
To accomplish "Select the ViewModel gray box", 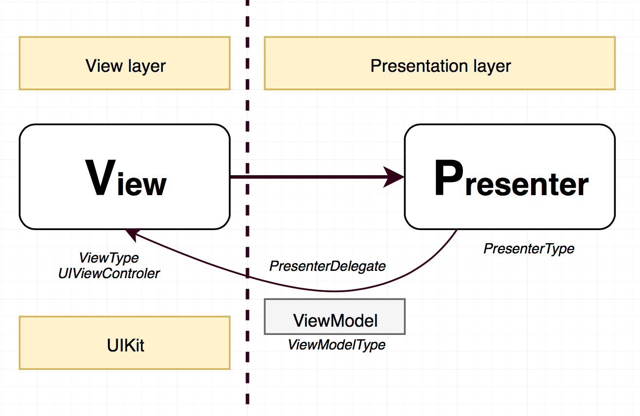I will [335, 316].
